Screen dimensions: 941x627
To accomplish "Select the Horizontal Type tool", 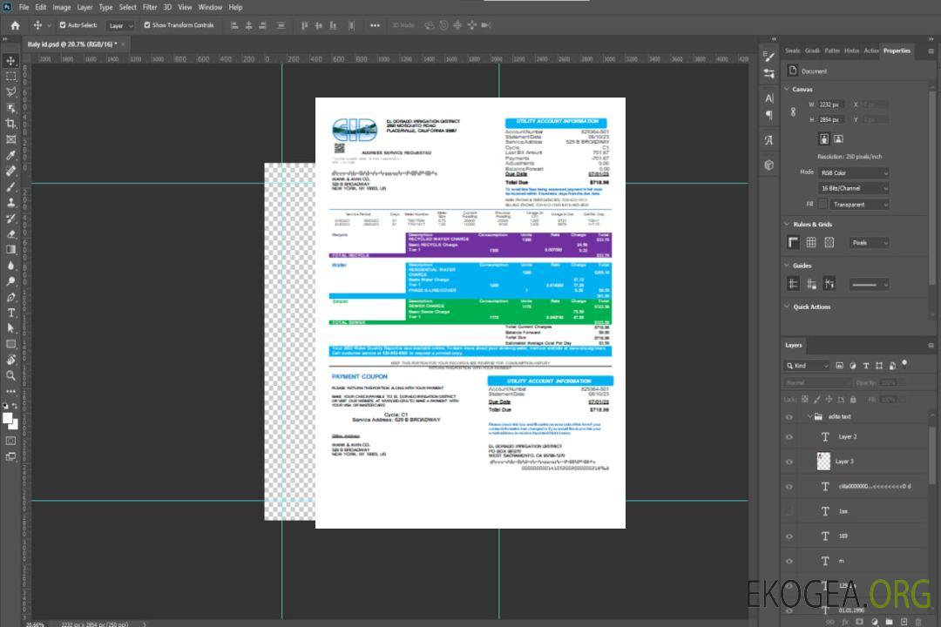I will click(x=11, y=313).
